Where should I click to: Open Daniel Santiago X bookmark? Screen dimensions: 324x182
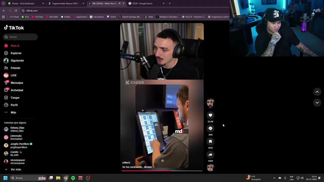click(x=130, y=17)
